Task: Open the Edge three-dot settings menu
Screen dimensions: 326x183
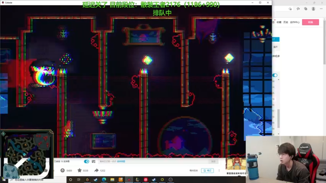Action: click(321, 9)
